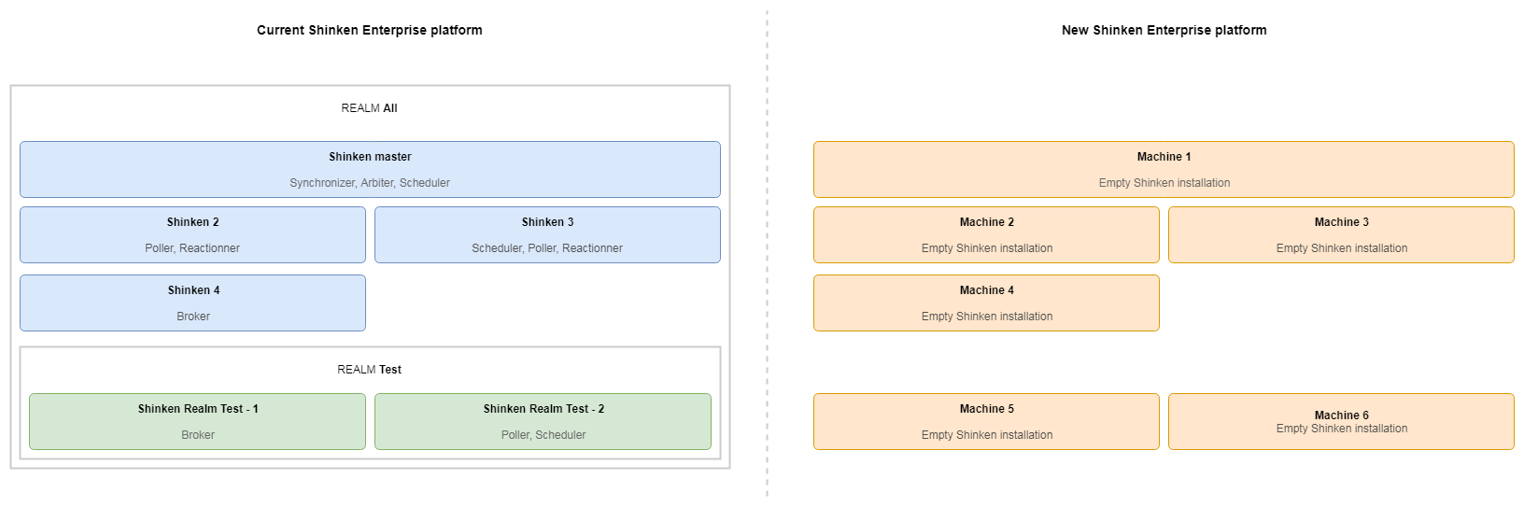1524x507 pixels.
Task: Click the "New Shinken Enterprise platform" heading
Action: tap(1164, 30)
